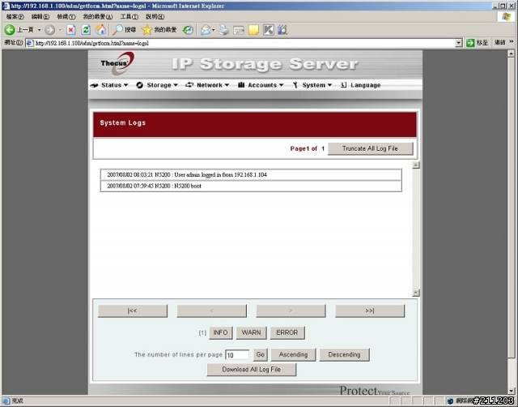Click the page icon in address bar

(x=30, y=43)
